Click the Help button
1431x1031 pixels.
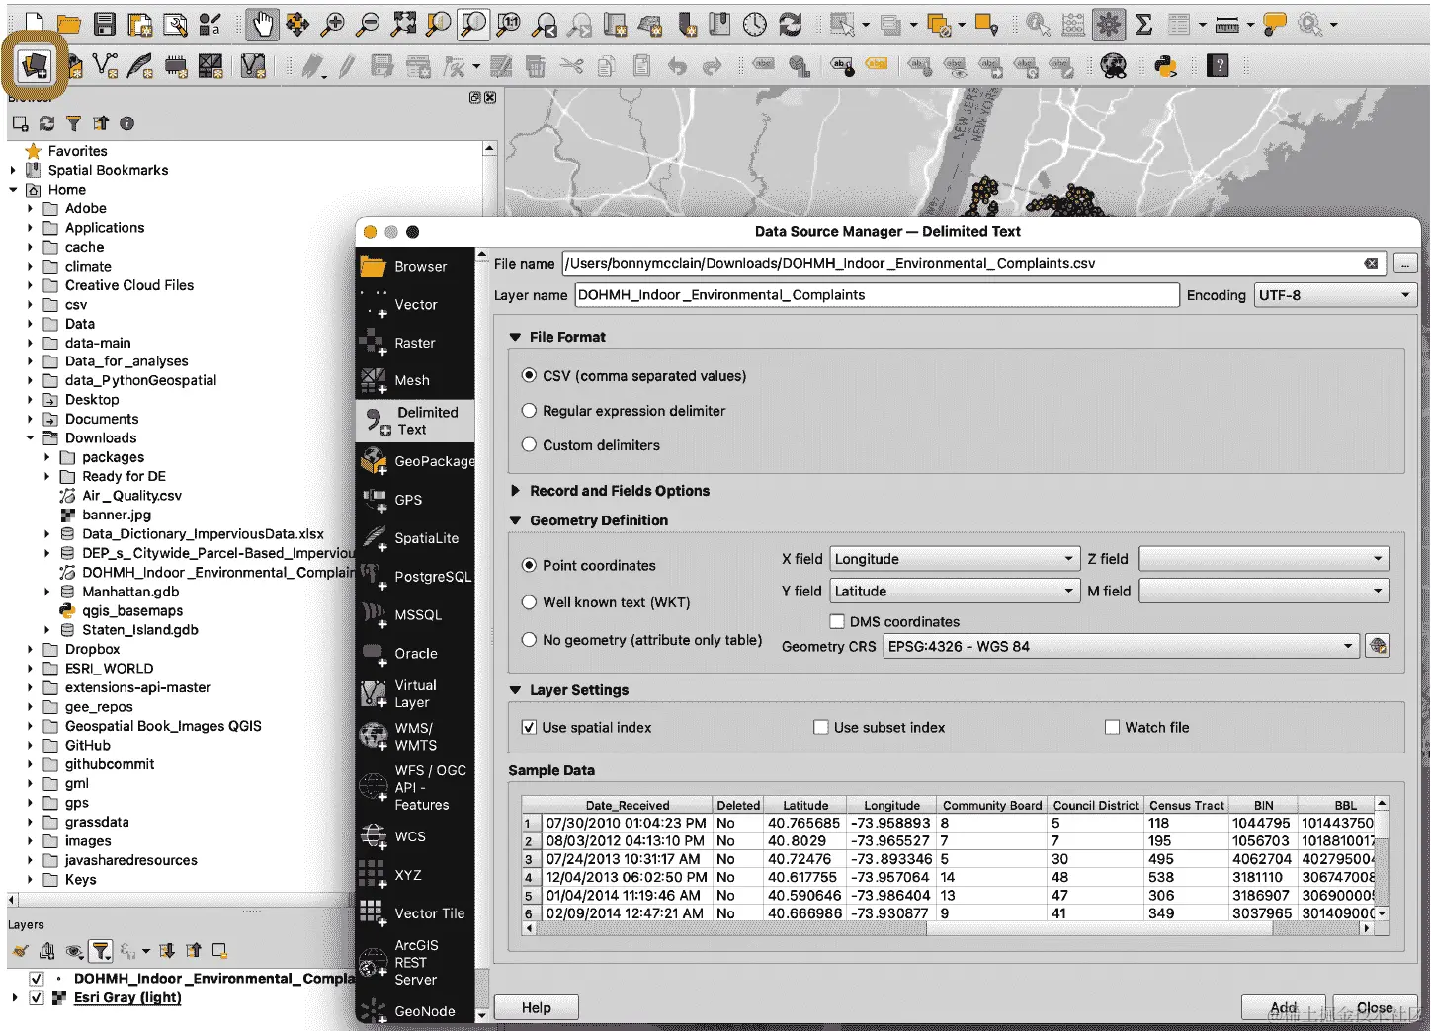[x=536, y=1007]
